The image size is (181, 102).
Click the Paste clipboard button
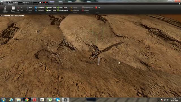pos(13,9)
